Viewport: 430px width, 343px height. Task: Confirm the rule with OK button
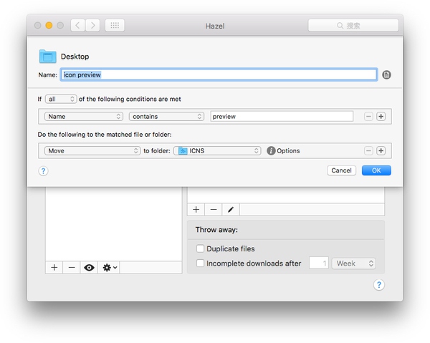[x=376, y=170]
